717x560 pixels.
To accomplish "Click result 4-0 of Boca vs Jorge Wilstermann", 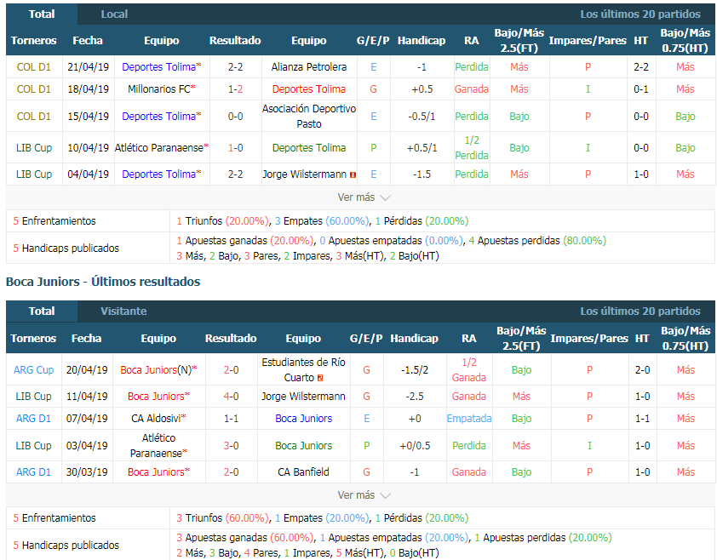I will pos(231,397).
